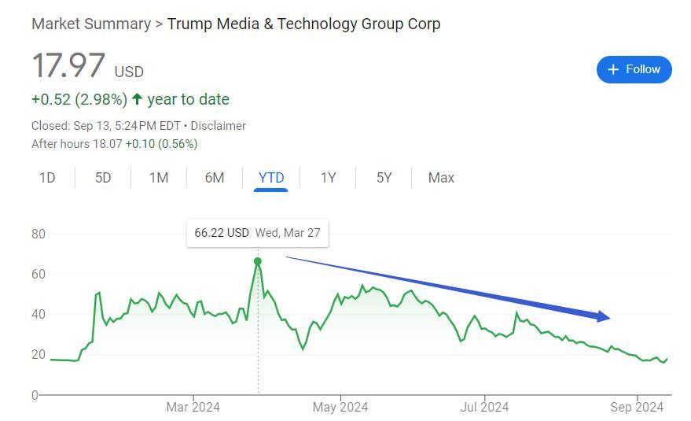691x421 pixels.
Task: View the 5Y chart range
Action: (x=384, y=178)
